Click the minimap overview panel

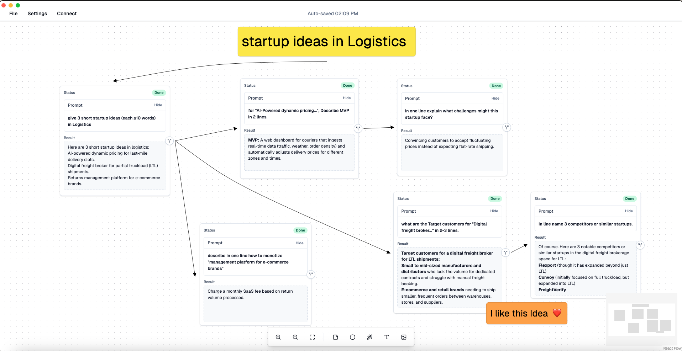pos(642,319)
